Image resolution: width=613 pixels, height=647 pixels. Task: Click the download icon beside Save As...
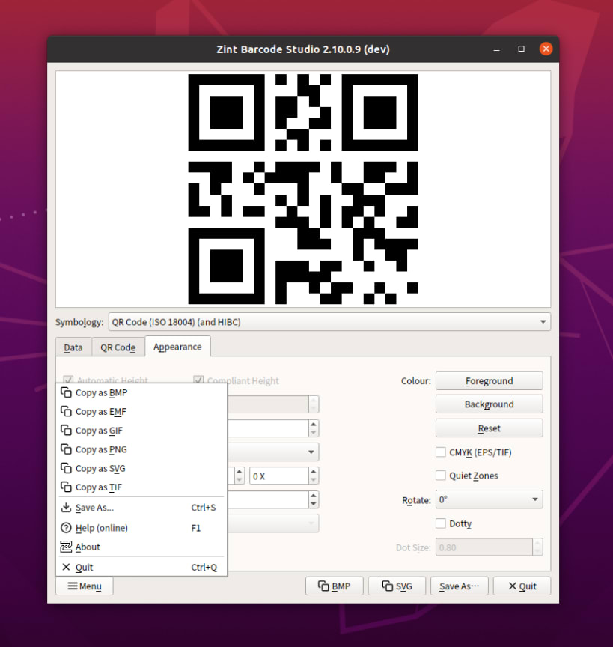tap(66, 507)
